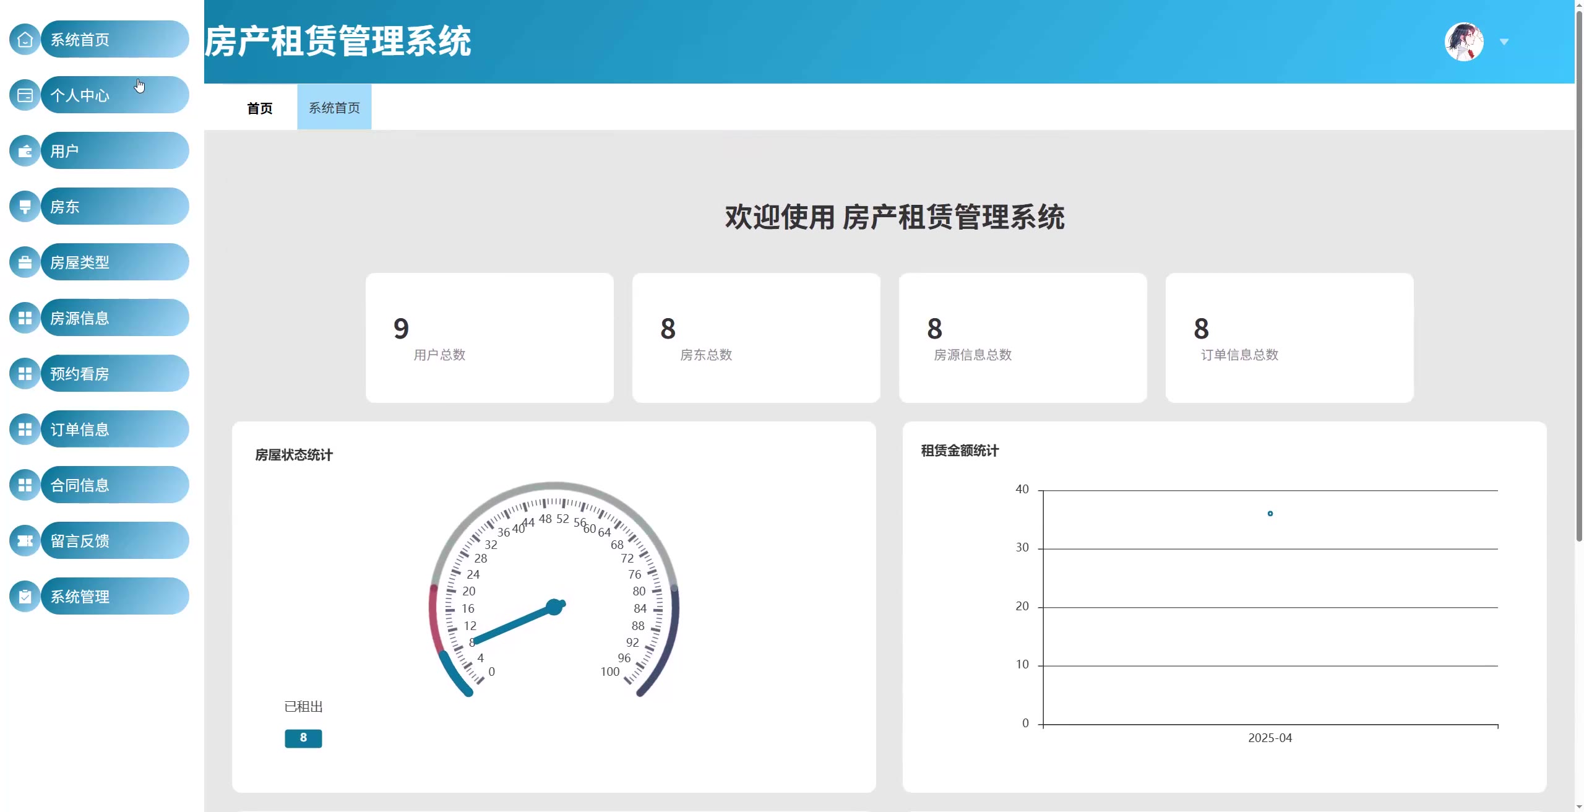Click the grid icon next to 房源信息
This screenshot has width=1584, height=812.
[25, 318]
